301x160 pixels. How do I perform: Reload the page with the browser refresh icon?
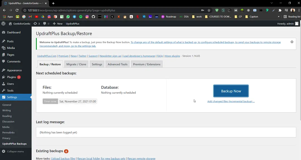tap(17, 10)
